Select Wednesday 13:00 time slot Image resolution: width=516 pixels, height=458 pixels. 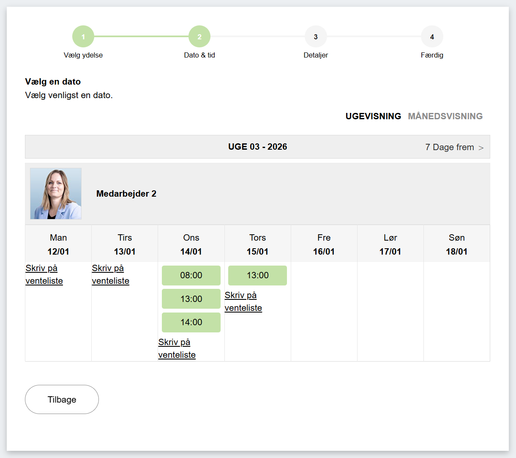[x=191, y=299]
